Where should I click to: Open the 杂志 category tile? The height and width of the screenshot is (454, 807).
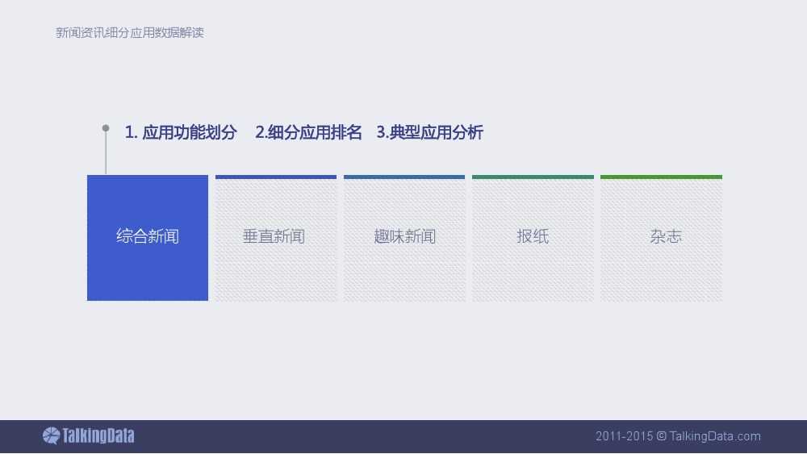(x=665, y=237)
